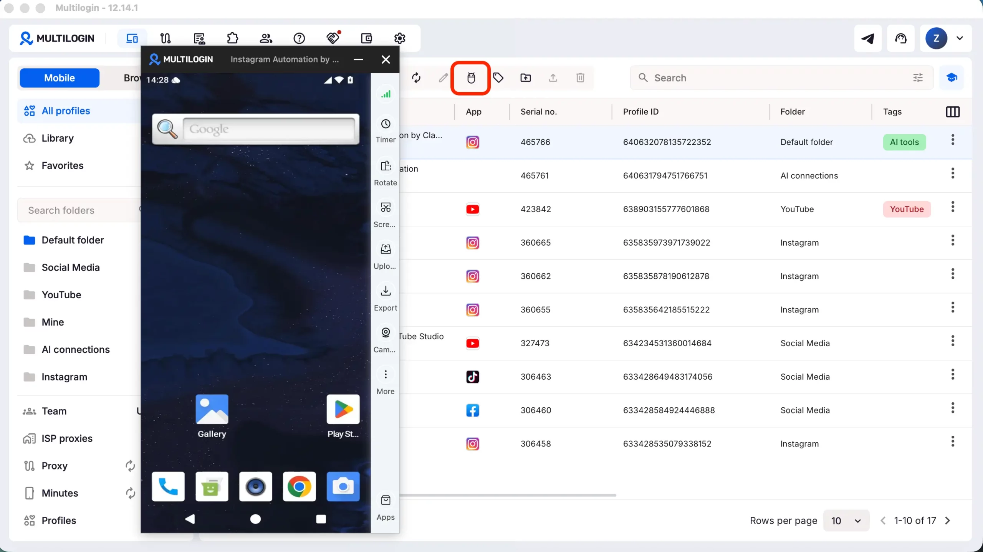Launch Chrome on the Android home screen
The image size is (983, 552).
(299, 486)
